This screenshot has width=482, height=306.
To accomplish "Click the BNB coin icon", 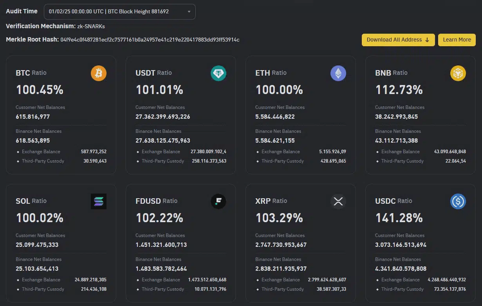I will (x=458, y=73).
